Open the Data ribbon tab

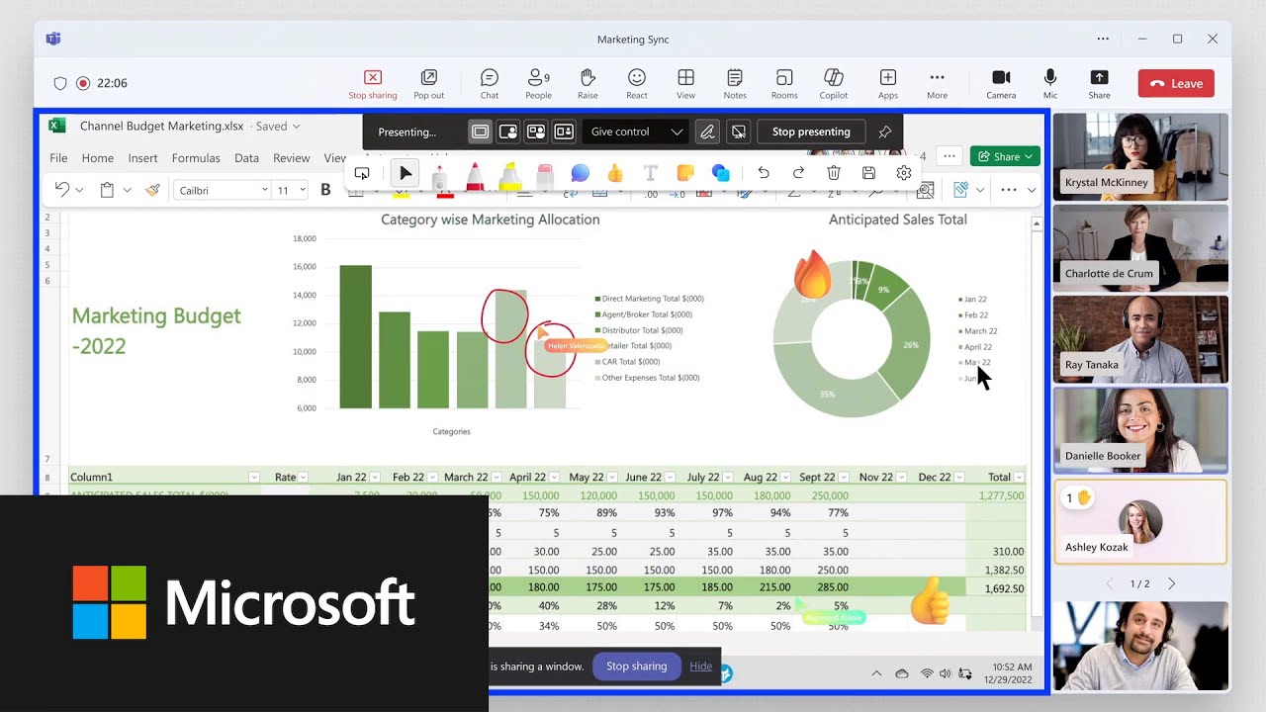coord(246,158)
